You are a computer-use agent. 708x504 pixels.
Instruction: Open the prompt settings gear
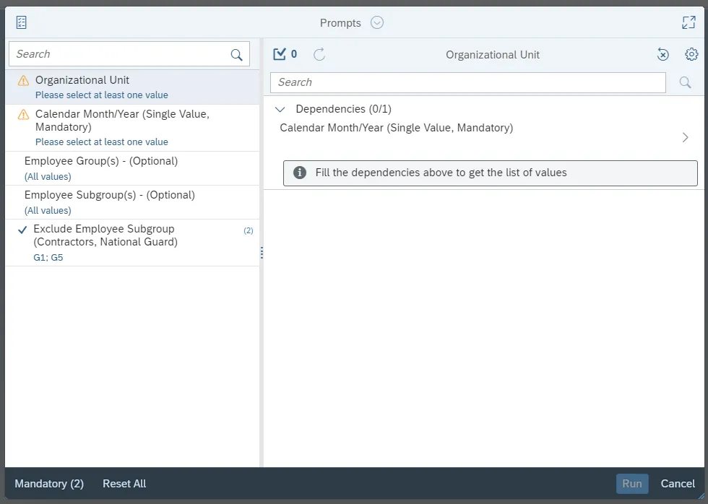691,54
